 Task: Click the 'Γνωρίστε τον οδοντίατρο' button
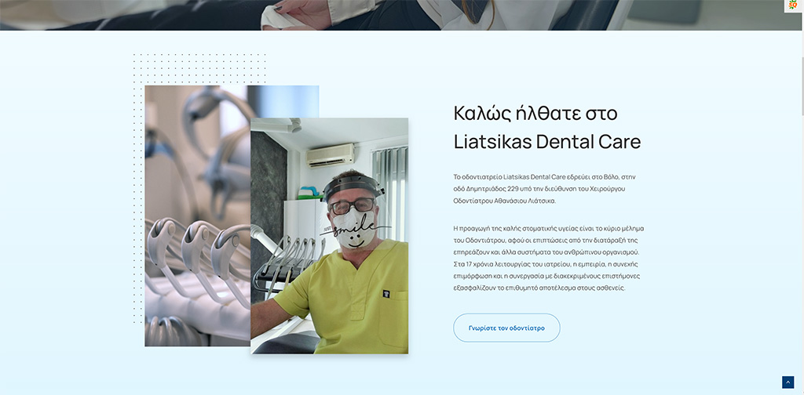506,328
